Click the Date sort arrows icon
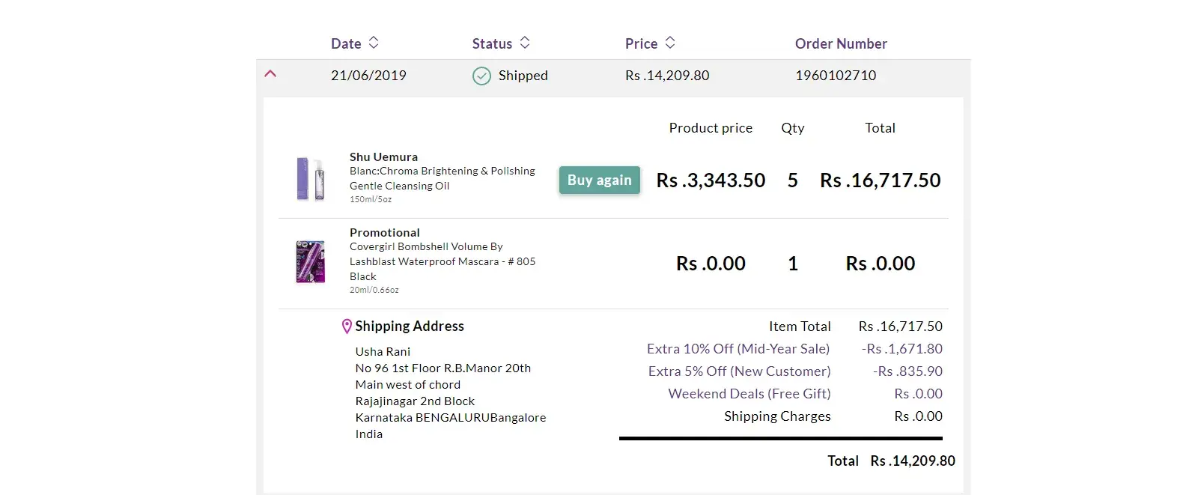The height and width of the screenshot is (495, 1186). (x=374, y=43)
